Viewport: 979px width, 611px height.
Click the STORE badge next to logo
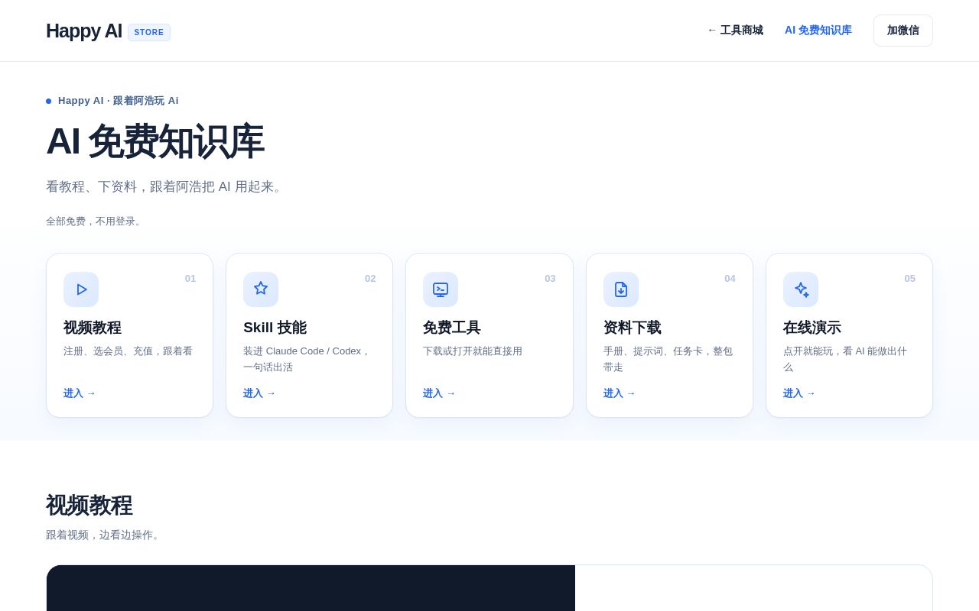[x=149, y=32]
